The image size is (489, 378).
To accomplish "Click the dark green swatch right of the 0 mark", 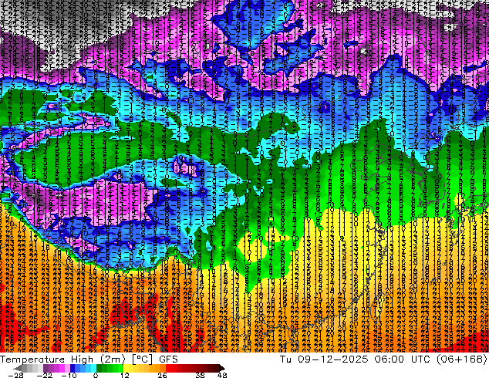I will [99, 368].
